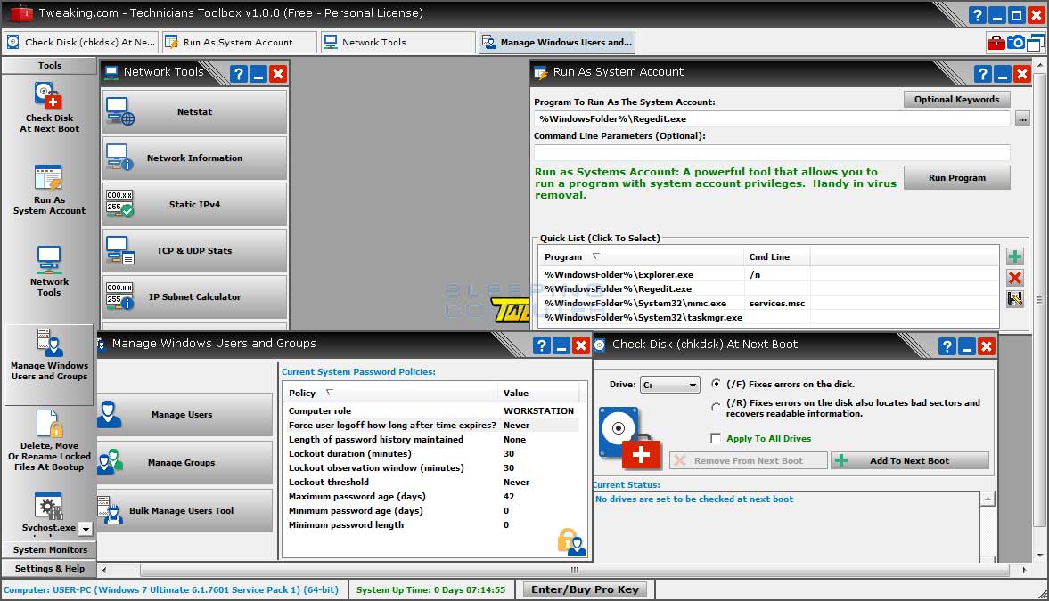Screen dimensions: 1049x601
Task: Open help for Network Tools window
Action: tap(239, 74)
